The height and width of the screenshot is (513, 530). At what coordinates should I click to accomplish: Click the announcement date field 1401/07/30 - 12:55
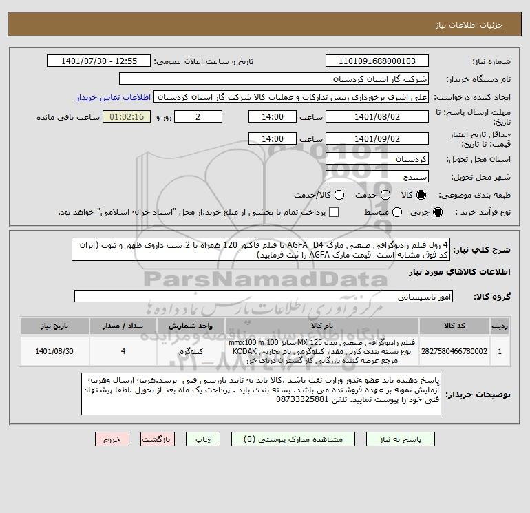pos(99,61)
